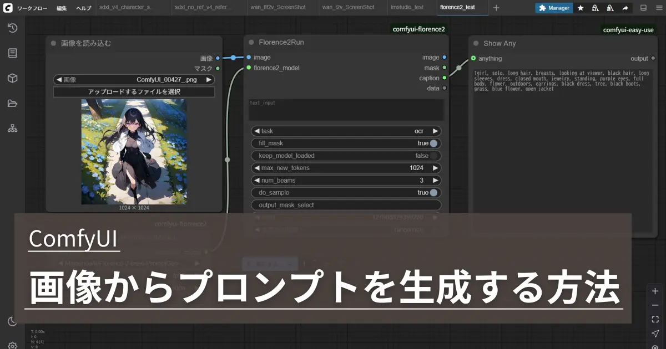Click the 1024 × 1024 size label
The height and width of the screenshot is (349, 666).
[x=134, y=208]
